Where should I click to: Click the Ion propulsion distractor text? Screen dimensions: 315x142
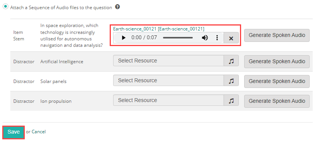pos(56,101)
